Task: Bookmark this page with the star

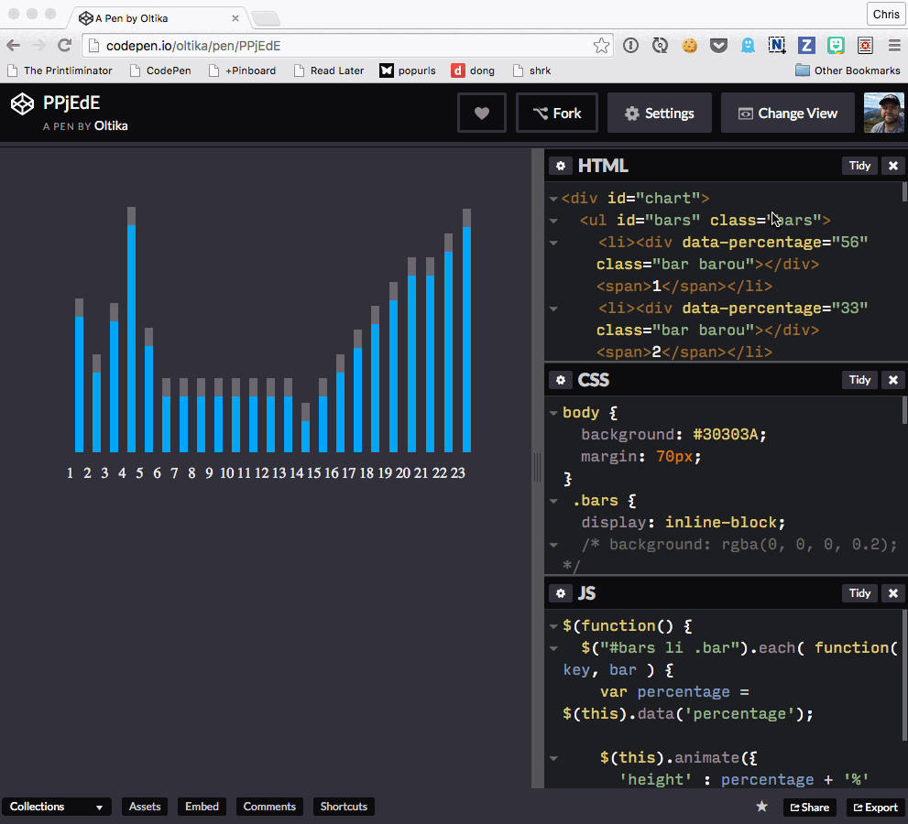Action: (602, 46)
